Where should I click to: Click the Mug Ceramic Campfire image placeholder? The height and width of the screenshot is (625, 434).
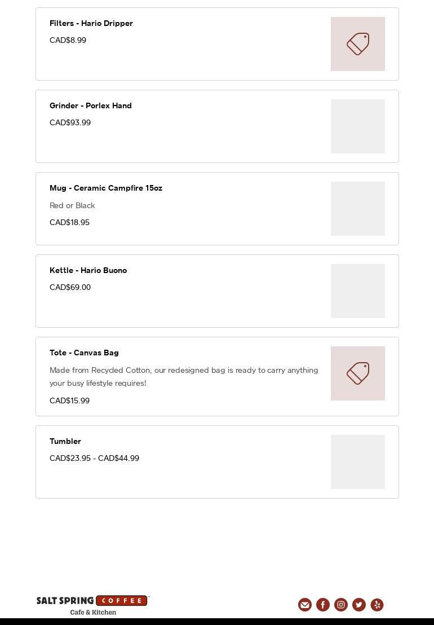pyautogui.click(x=358, y=209)
